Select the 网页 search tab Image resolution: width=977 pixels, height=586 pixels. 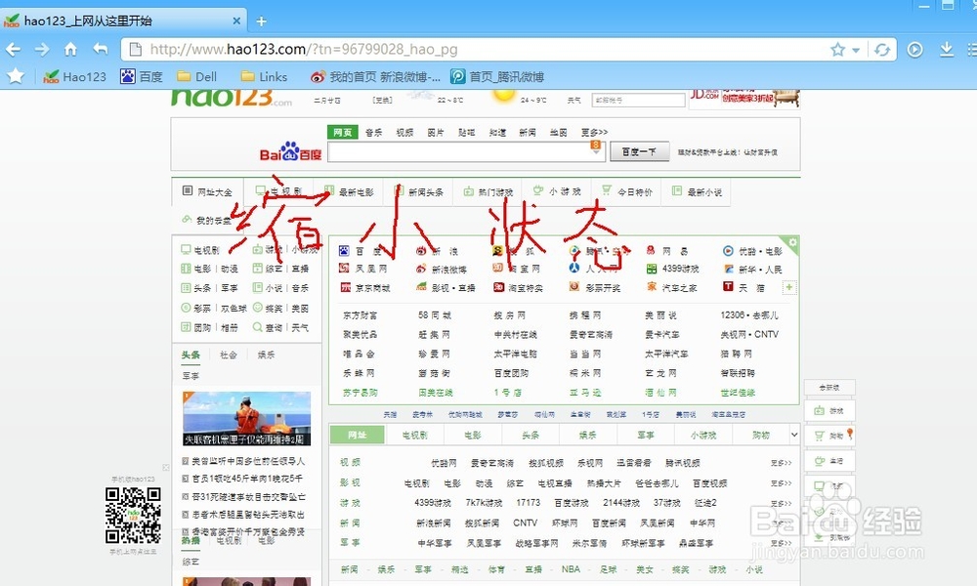click(x=342, y=132)
